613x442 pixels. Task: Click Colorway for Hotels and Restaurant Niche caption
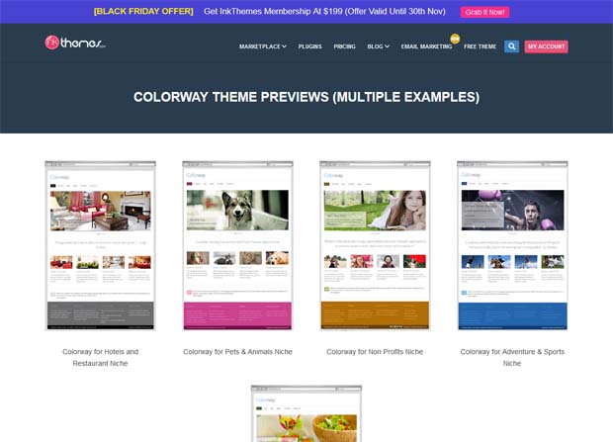[x=101, y=358]
